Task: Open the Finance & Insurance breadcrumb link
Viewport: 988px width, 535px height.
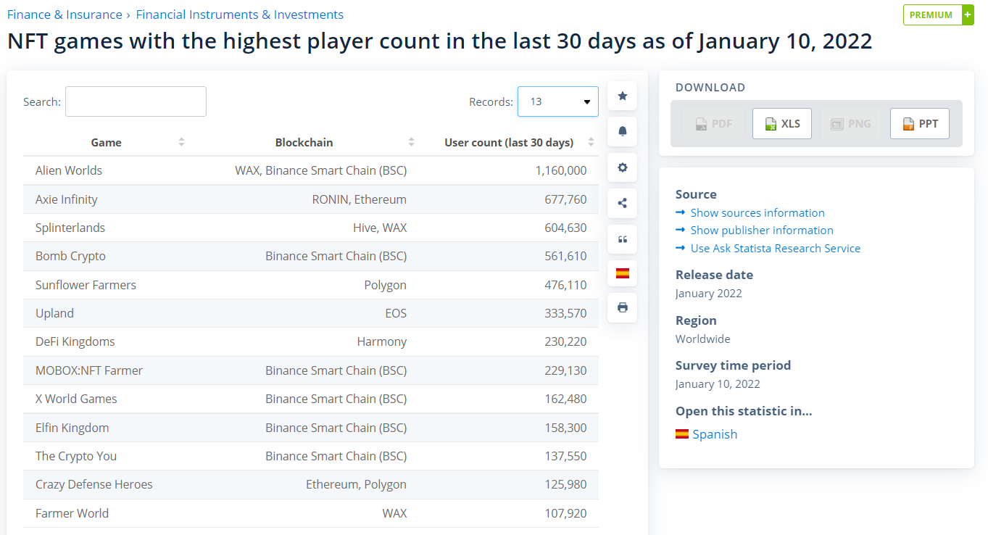Action: 65,14
